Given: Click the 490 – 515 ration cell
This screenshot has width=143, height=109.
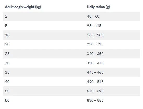Looking at the screenshot, I should click(x=95, y=82).
